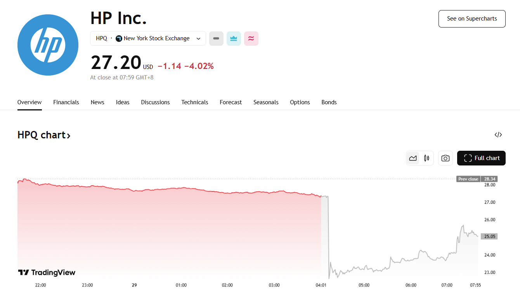520x298 pixels.
Task: Open the embed code icon
Action: click(x=498, y=135)
